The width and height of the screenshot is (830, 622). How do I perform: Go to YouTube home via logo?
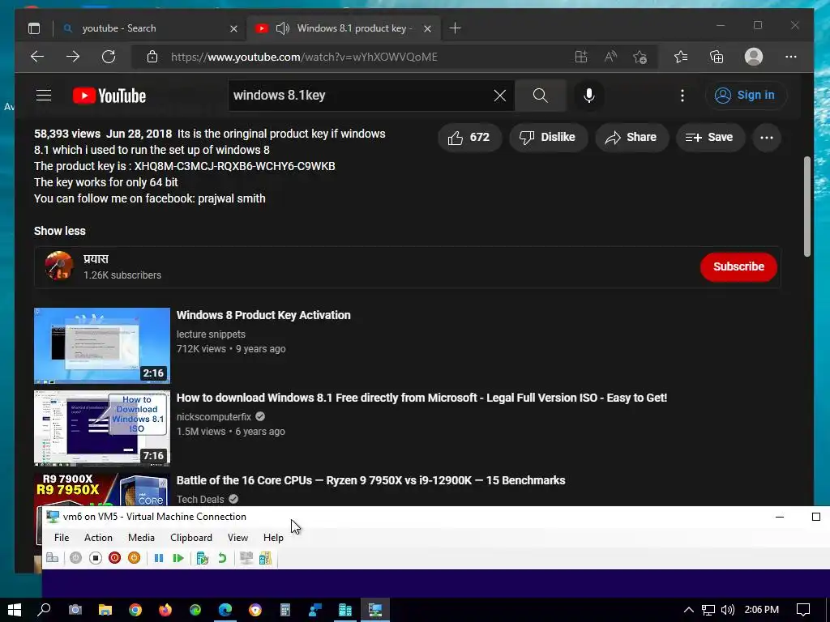109,96
